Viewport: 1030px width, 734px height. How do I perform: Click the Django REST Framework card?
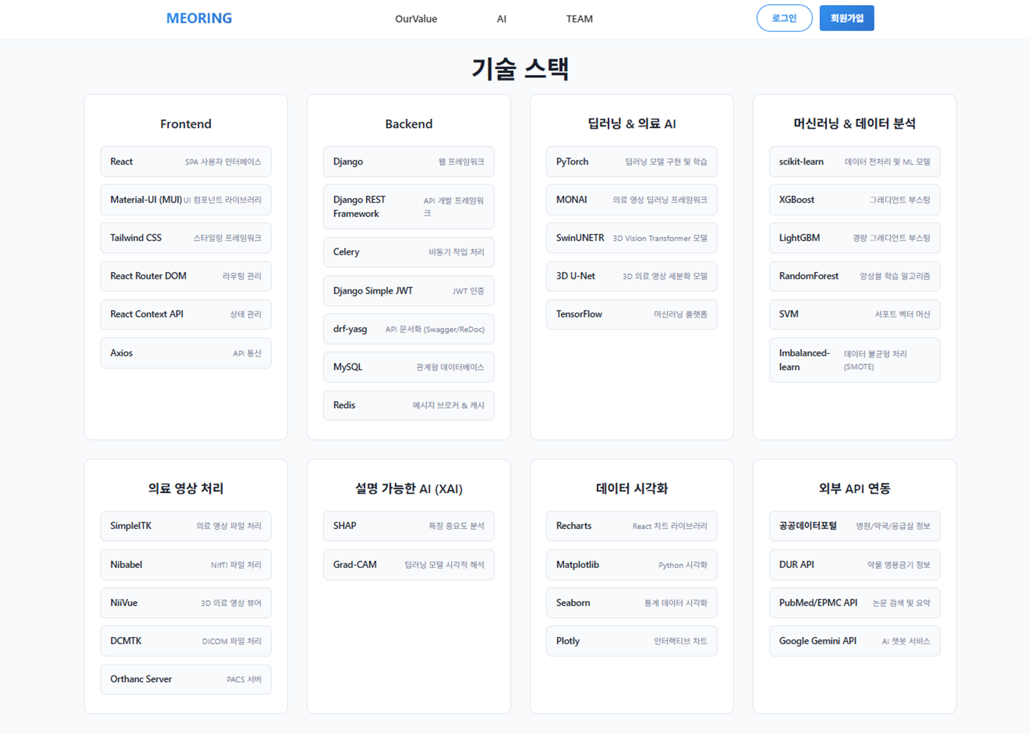409,206
